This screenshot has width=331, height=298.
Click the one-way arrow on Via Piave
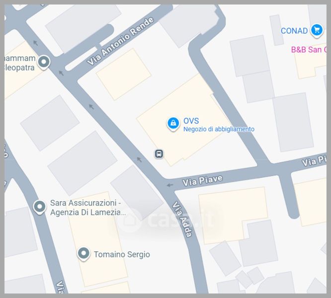coord(170,185)
